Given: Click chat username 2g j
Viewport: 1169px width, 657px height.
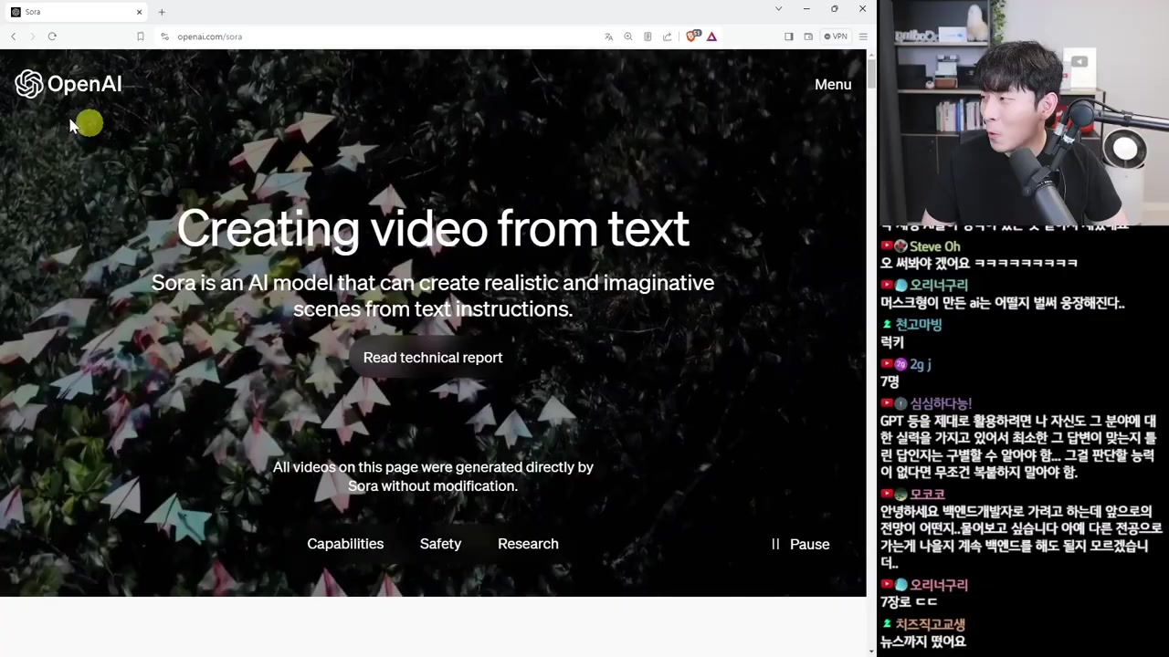Looking at the screenshot, I should [920, 364].
